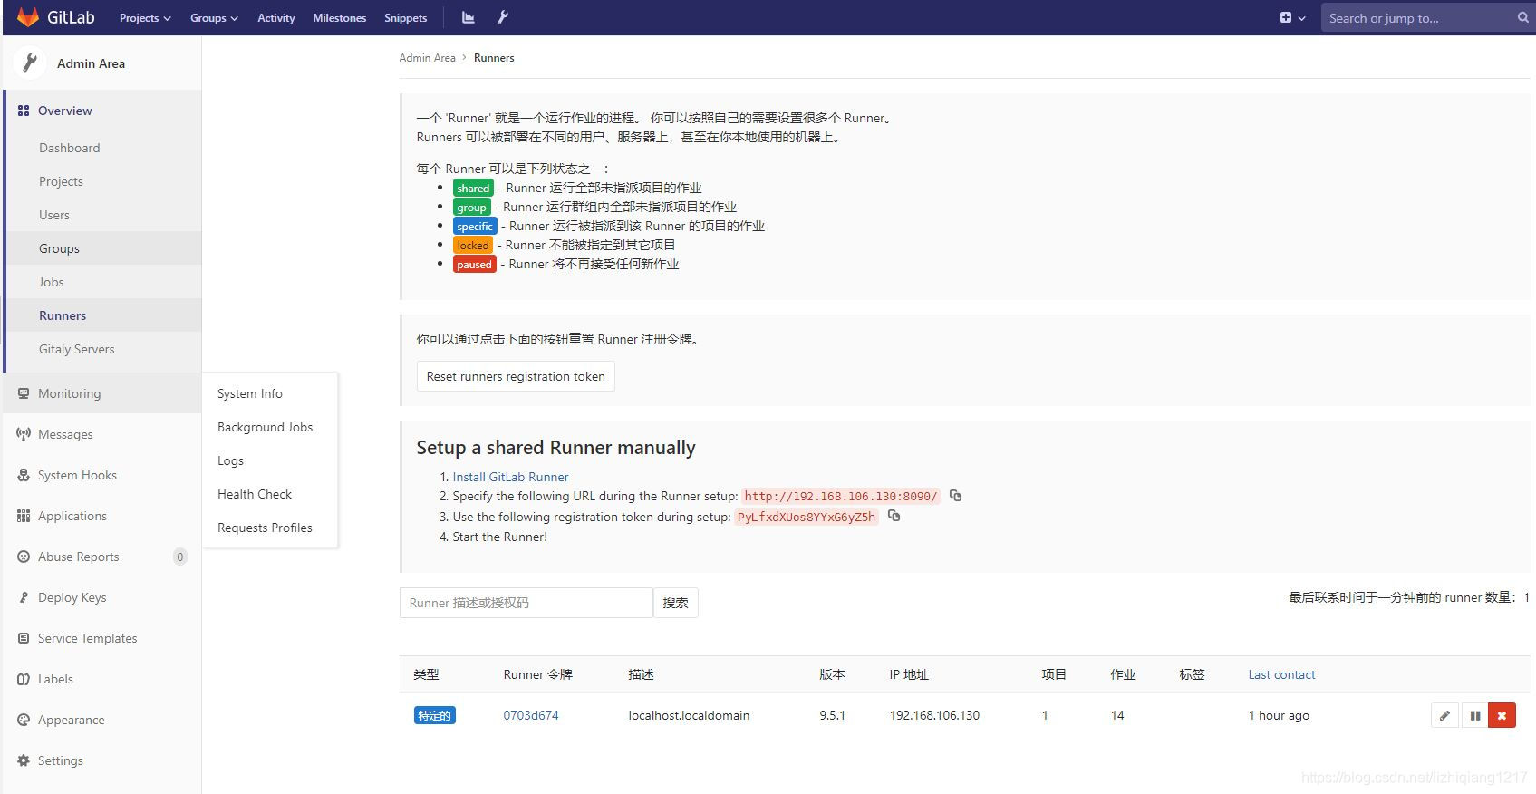Remove the runner with red X

[1502, 715]
